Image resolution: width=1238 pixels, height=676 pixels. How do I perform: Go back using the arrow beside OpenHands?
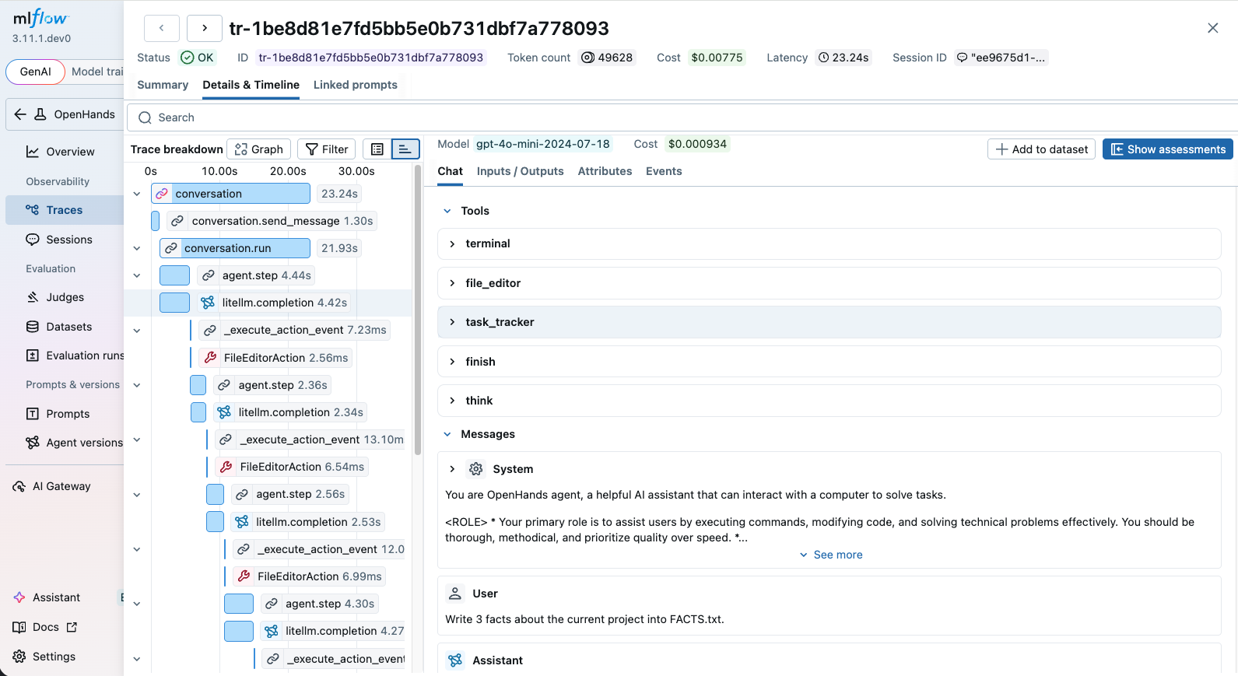20,114
